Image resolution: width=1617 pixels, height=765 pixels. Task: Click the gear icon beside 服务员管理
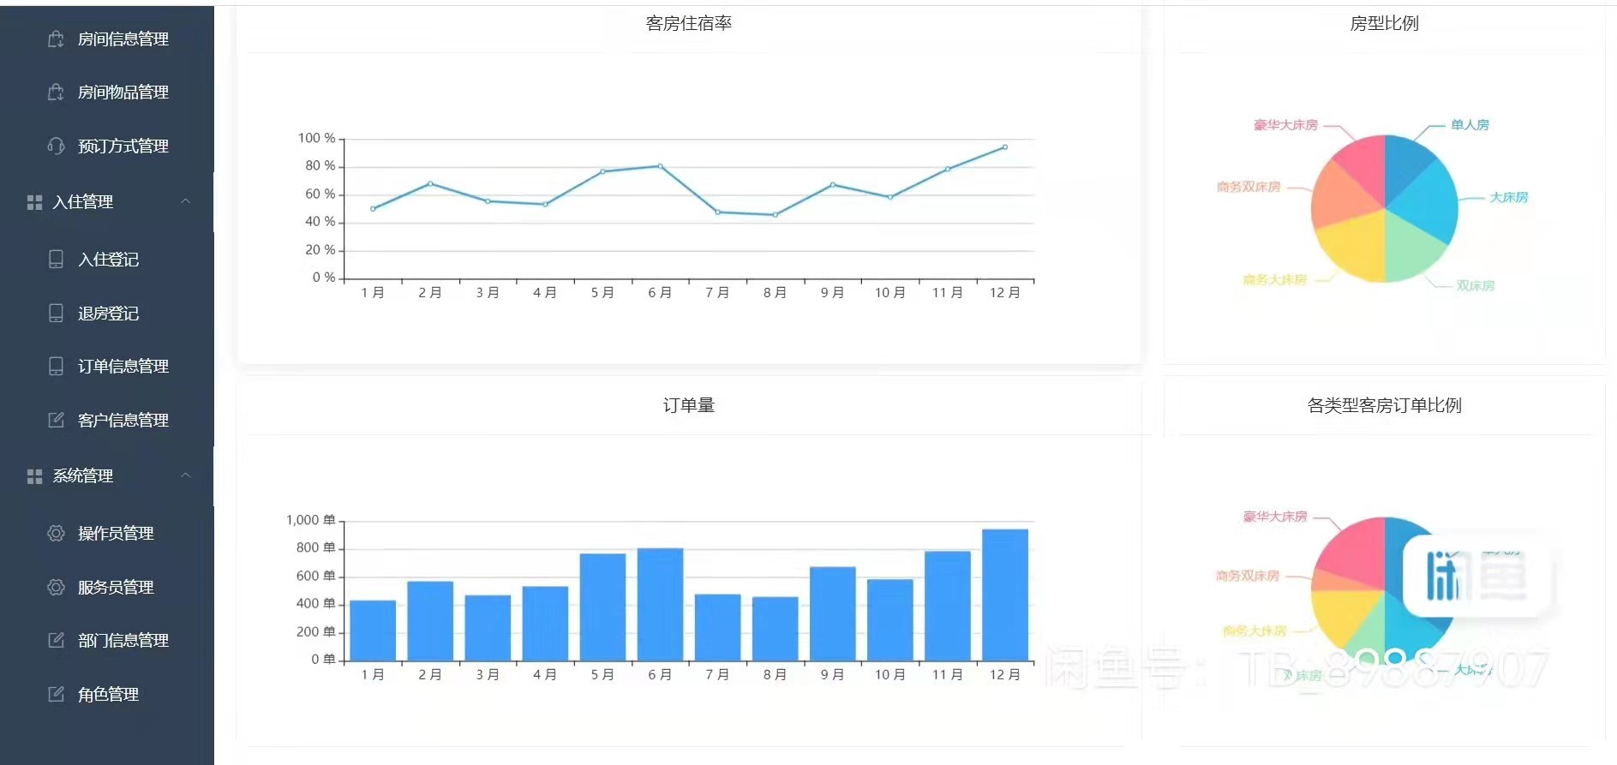[x=56, y=587]
